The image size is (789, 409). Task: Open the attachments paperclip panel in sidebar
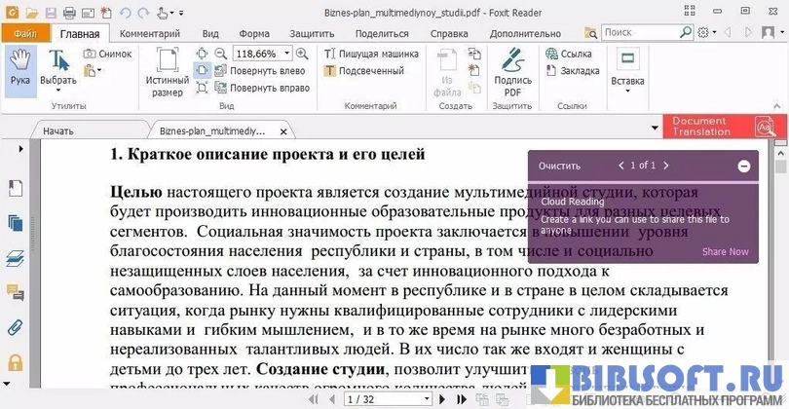(15, 327)
